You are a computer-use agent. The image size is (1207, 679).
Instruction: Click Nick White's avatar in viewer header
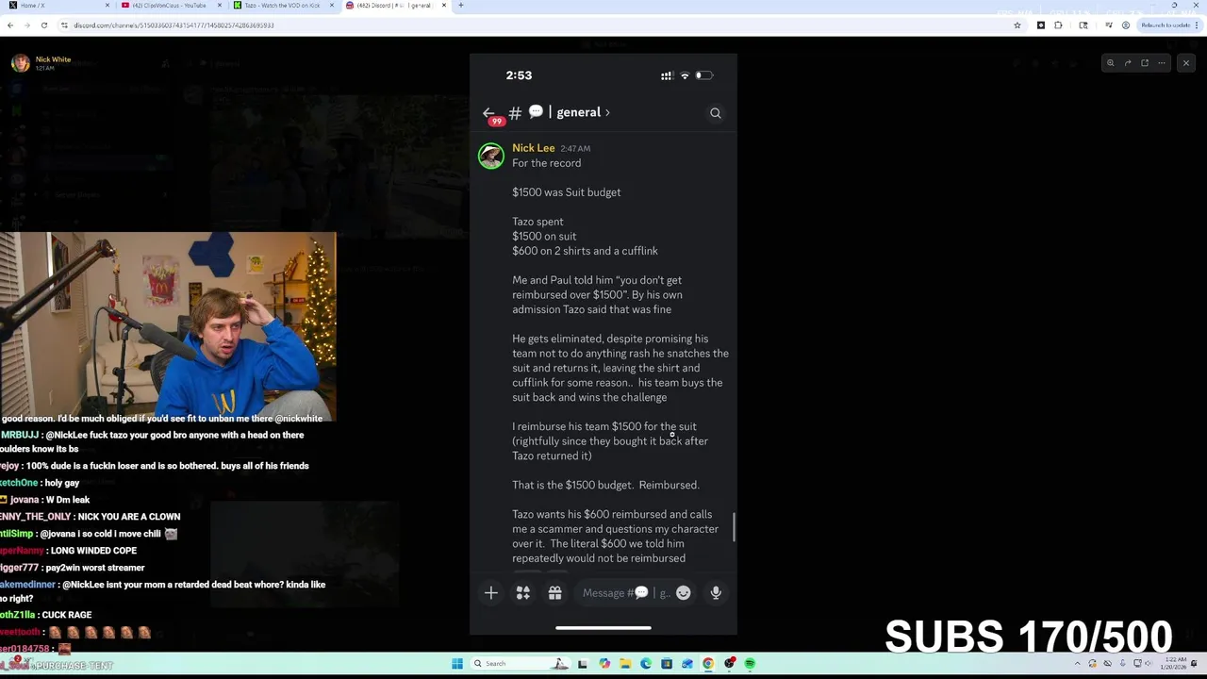(21, 63)
